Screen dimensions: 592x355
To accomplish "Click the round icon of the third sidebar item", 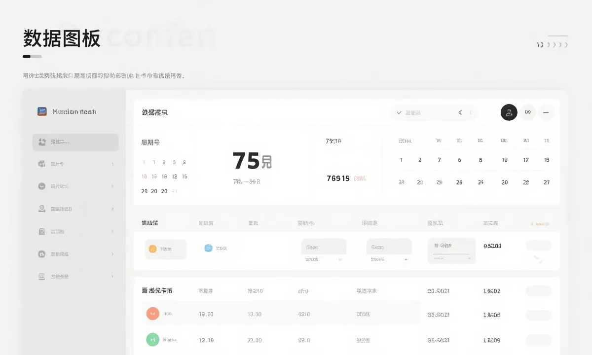I will click(x=42, y=186).
